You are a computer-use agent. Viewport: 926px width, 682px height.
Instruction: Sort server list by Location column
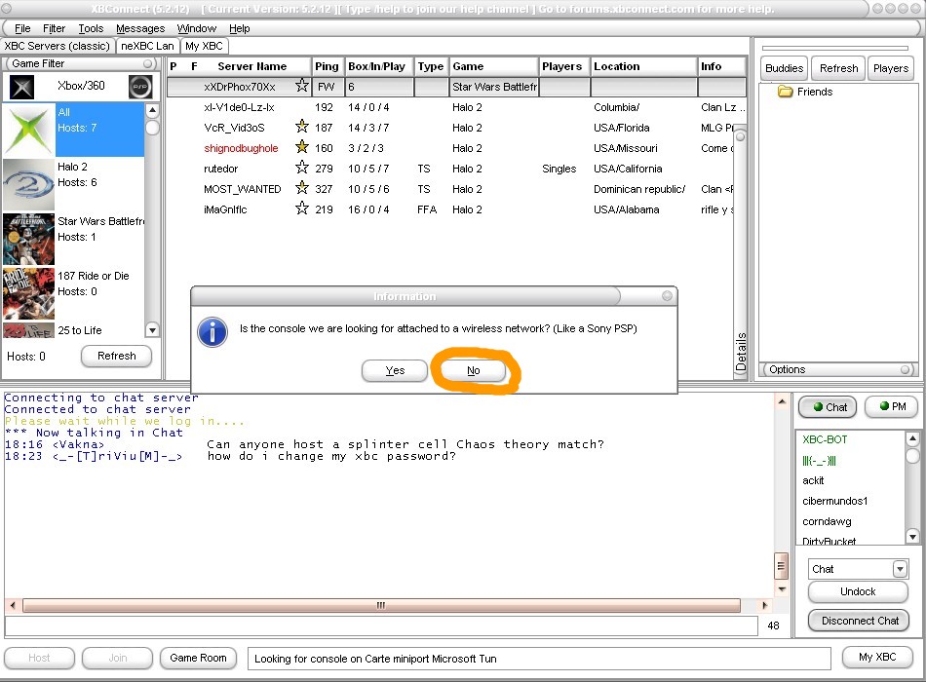pos(643,66)
